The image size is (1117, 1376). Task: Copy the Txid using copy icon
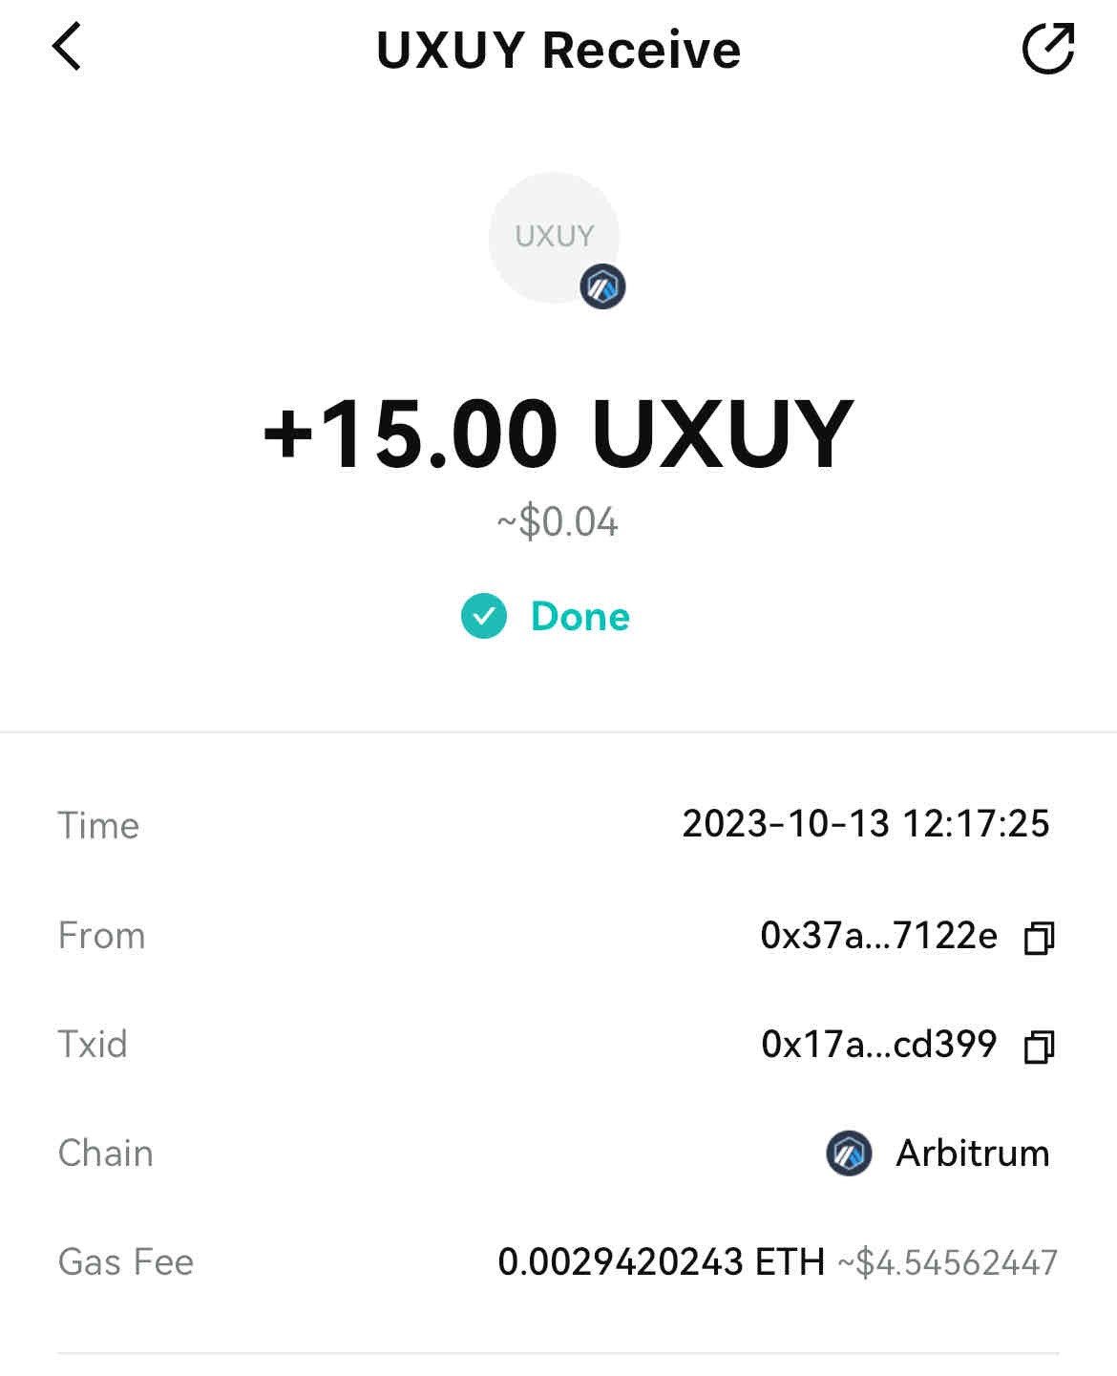click(1039, 1047)
